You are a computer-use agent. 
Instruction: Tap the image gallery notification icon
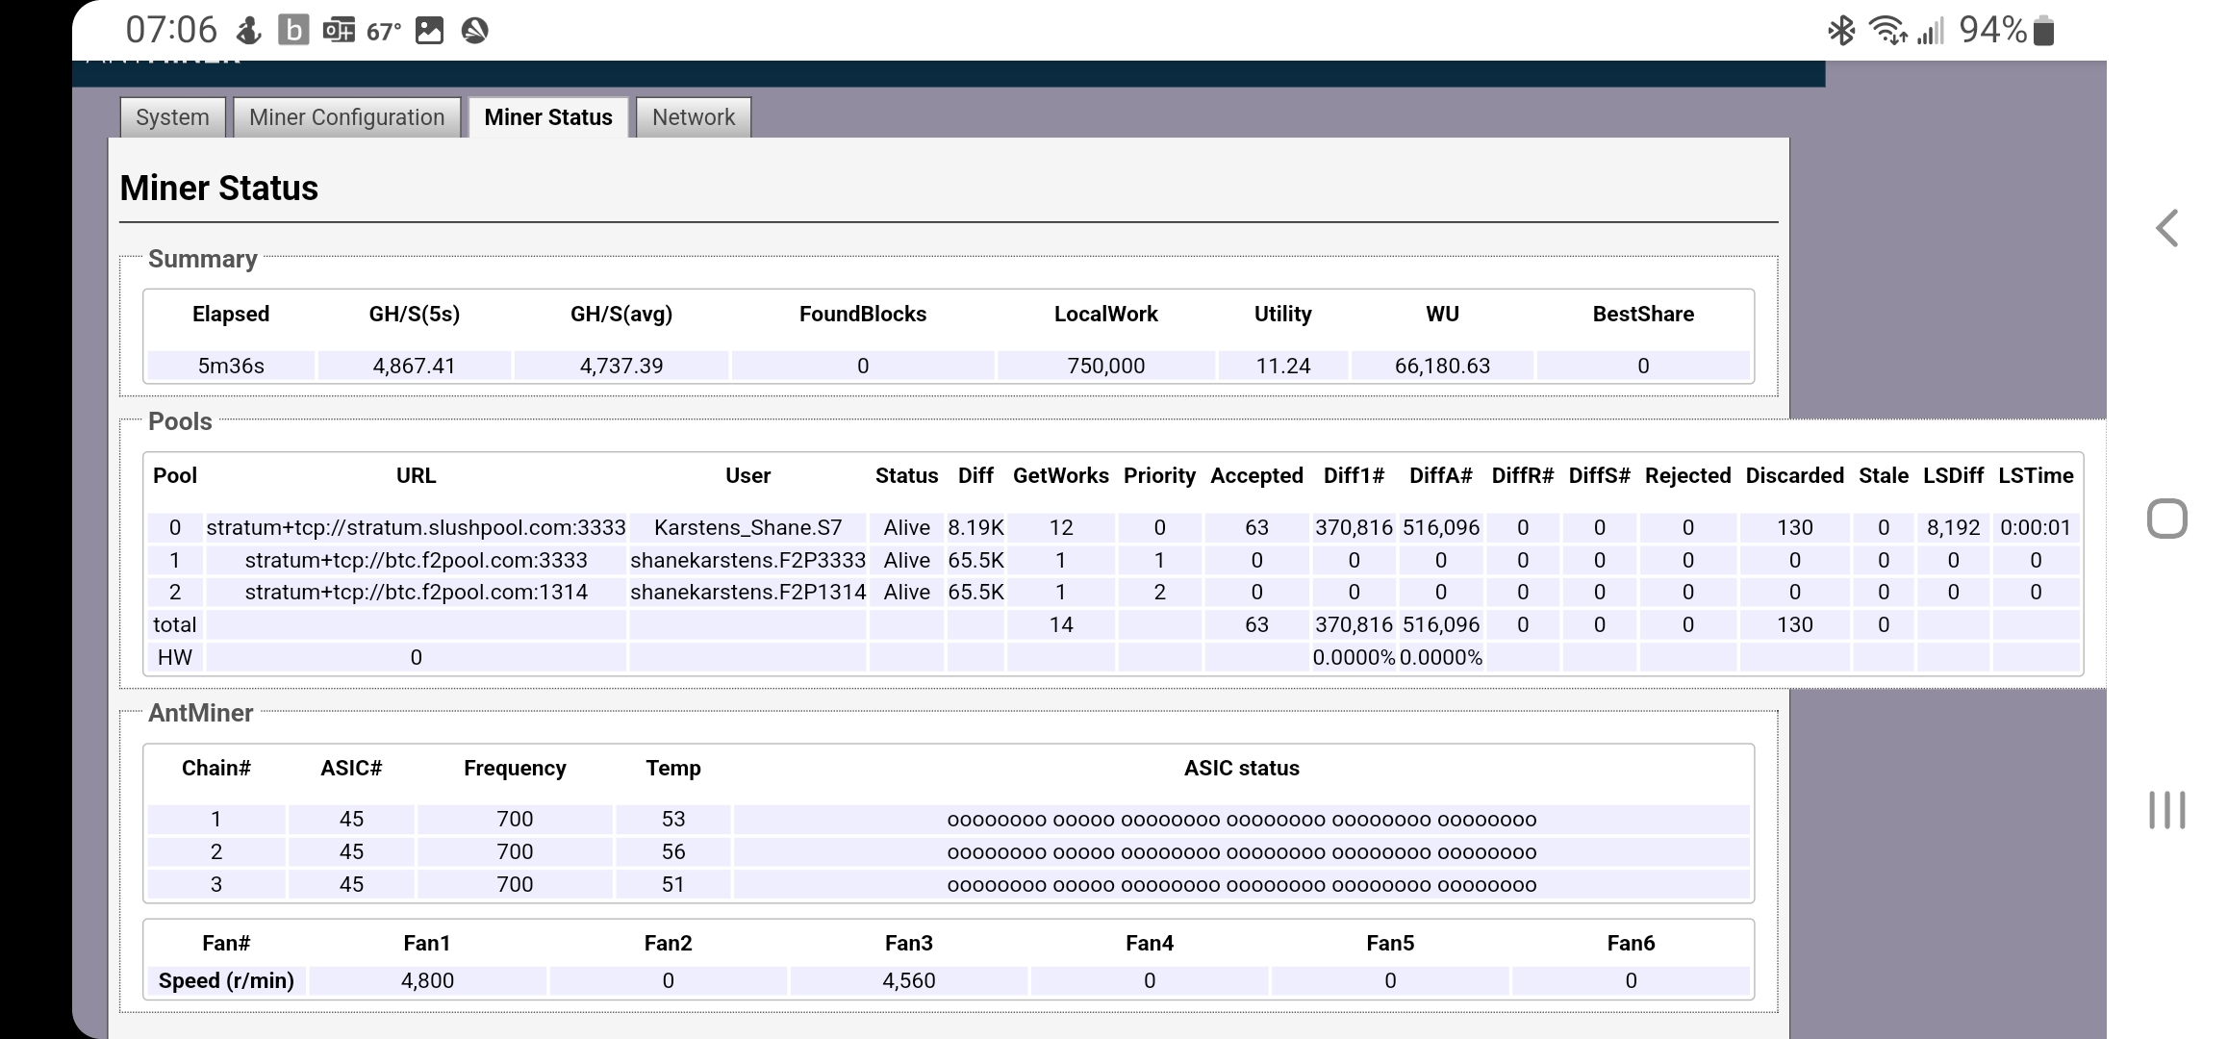[429, 31]
